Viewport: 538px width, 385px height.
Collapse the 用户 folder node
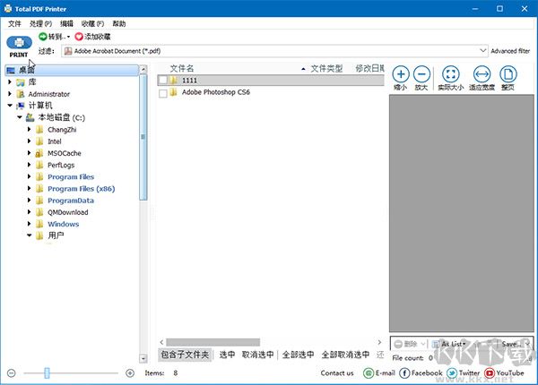[30, 235]
